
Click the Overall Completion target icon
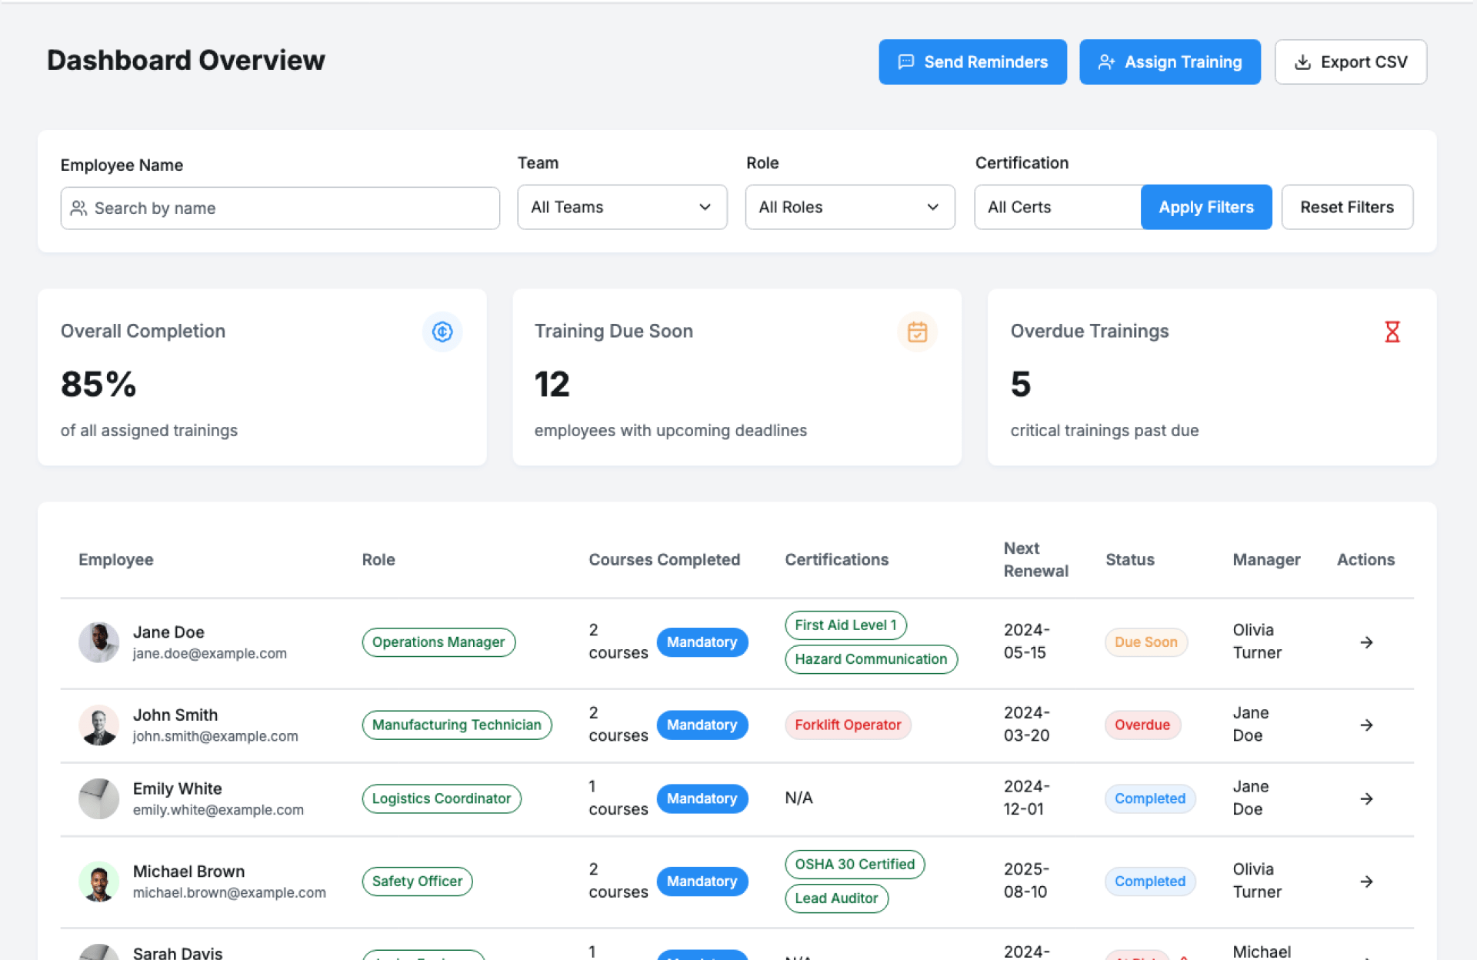(x=442, y=332)
